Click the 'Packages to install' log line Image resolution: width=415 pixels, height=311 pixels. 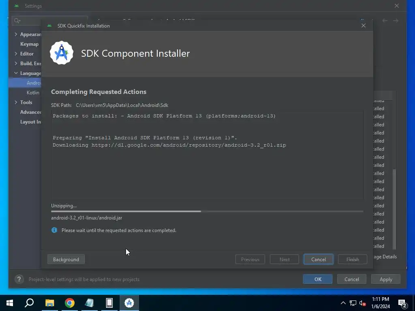click(x=164, y=116)
